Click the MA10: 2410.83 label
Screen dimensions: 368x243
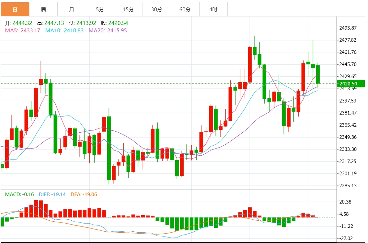(64, 30)
